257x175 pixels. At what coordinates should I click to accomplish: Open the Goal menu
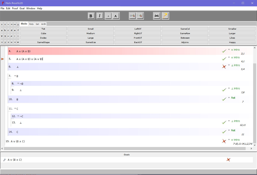(22, 8)
